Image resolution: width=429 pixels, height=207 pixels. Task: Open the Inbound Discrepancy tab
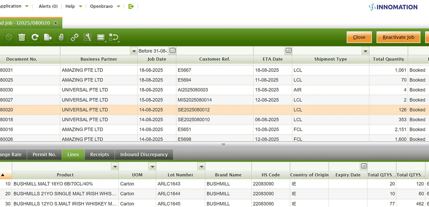click(144, 155)
